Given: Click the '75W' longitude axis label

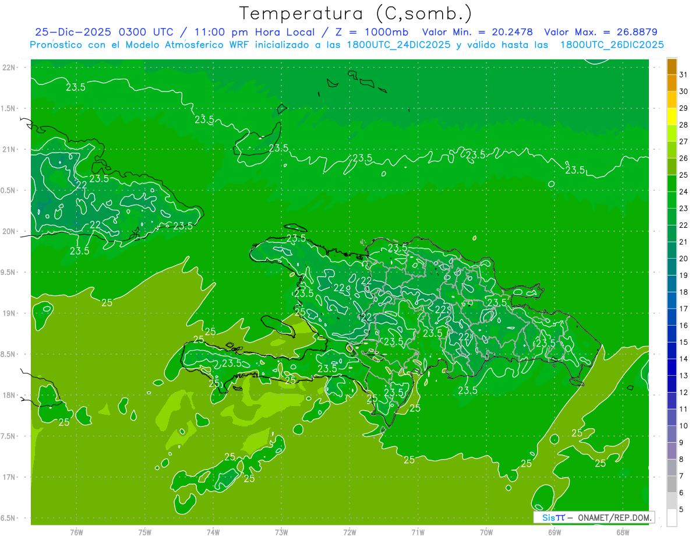Looking at the screenshot, I should [145, 532].
